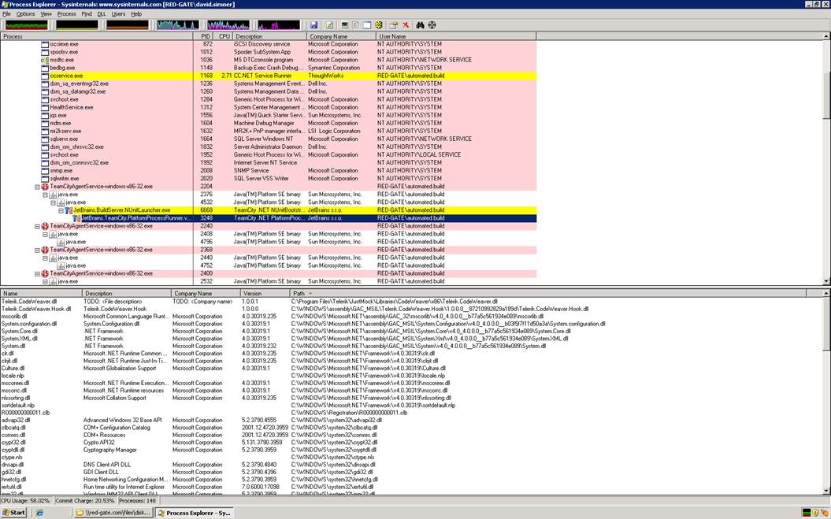Click the yellow shield tray icon

pyautogui.click(x=815, y=513)
